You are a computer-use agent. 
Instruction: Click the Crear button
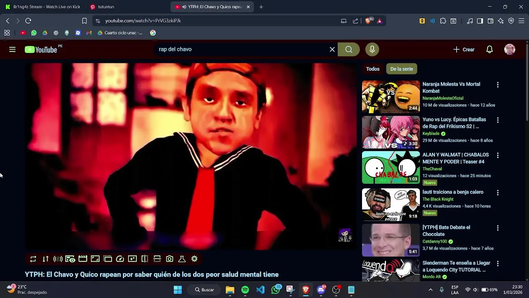coord(464,49)
